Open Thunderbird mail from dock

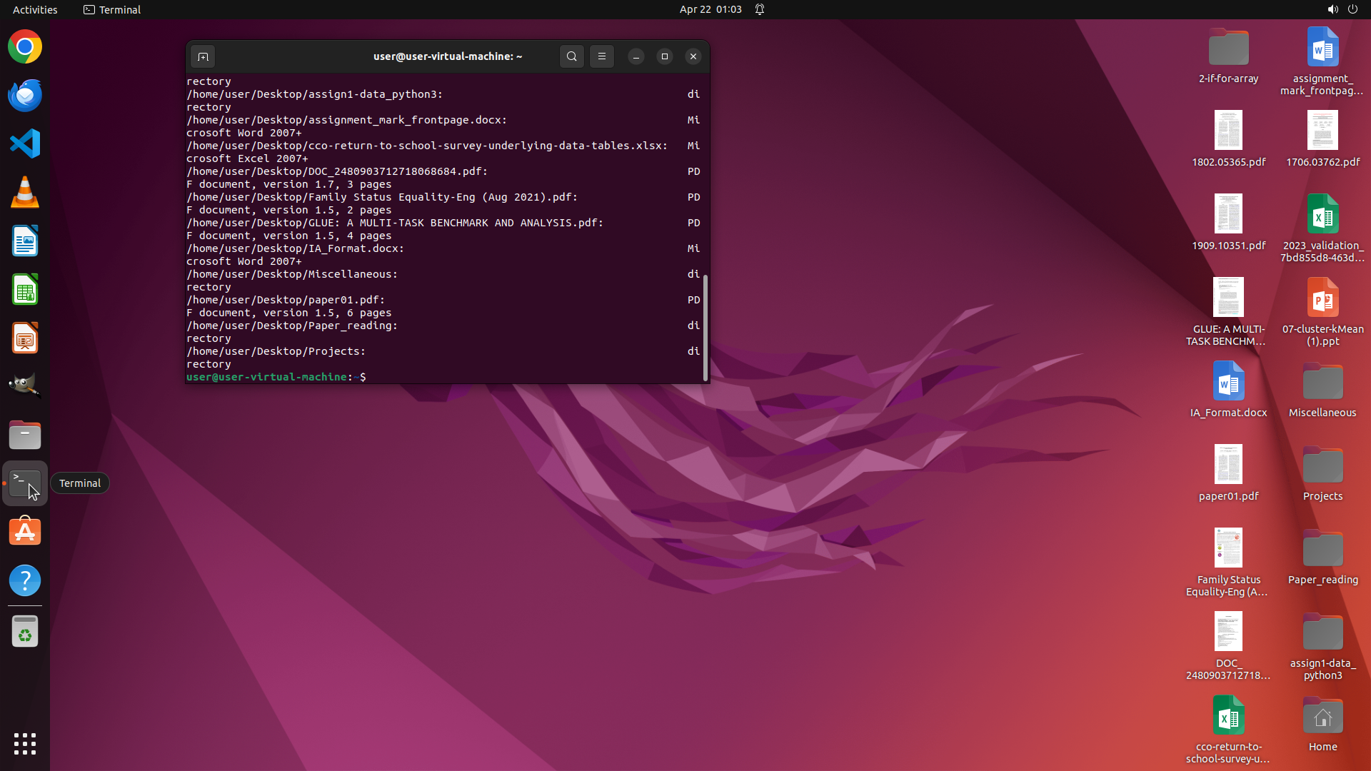pos(25,96)
